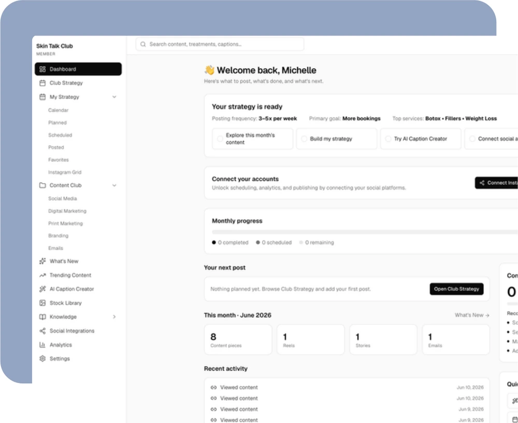Go to Scheduled posts

tap(60, 135)
